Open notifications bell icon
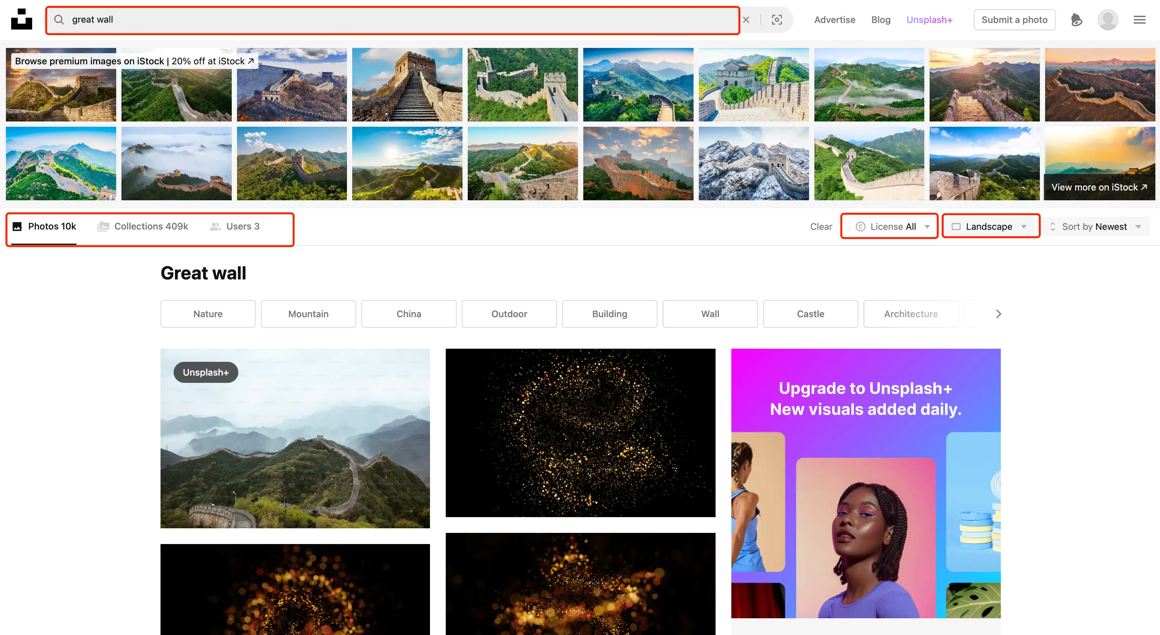The image size is (1160, 635). click(1076, 20)
